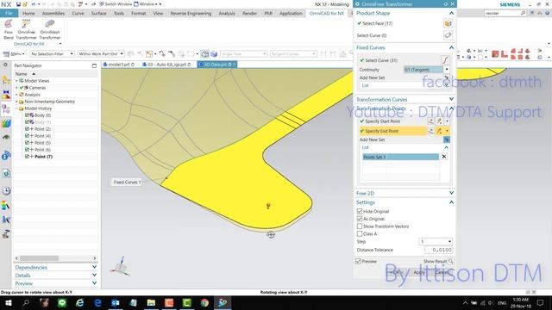This screenshot has width=552, height=310.
Task: Click the reset icon in the OmniFree Transformer title bar
Action: point(446,4)
